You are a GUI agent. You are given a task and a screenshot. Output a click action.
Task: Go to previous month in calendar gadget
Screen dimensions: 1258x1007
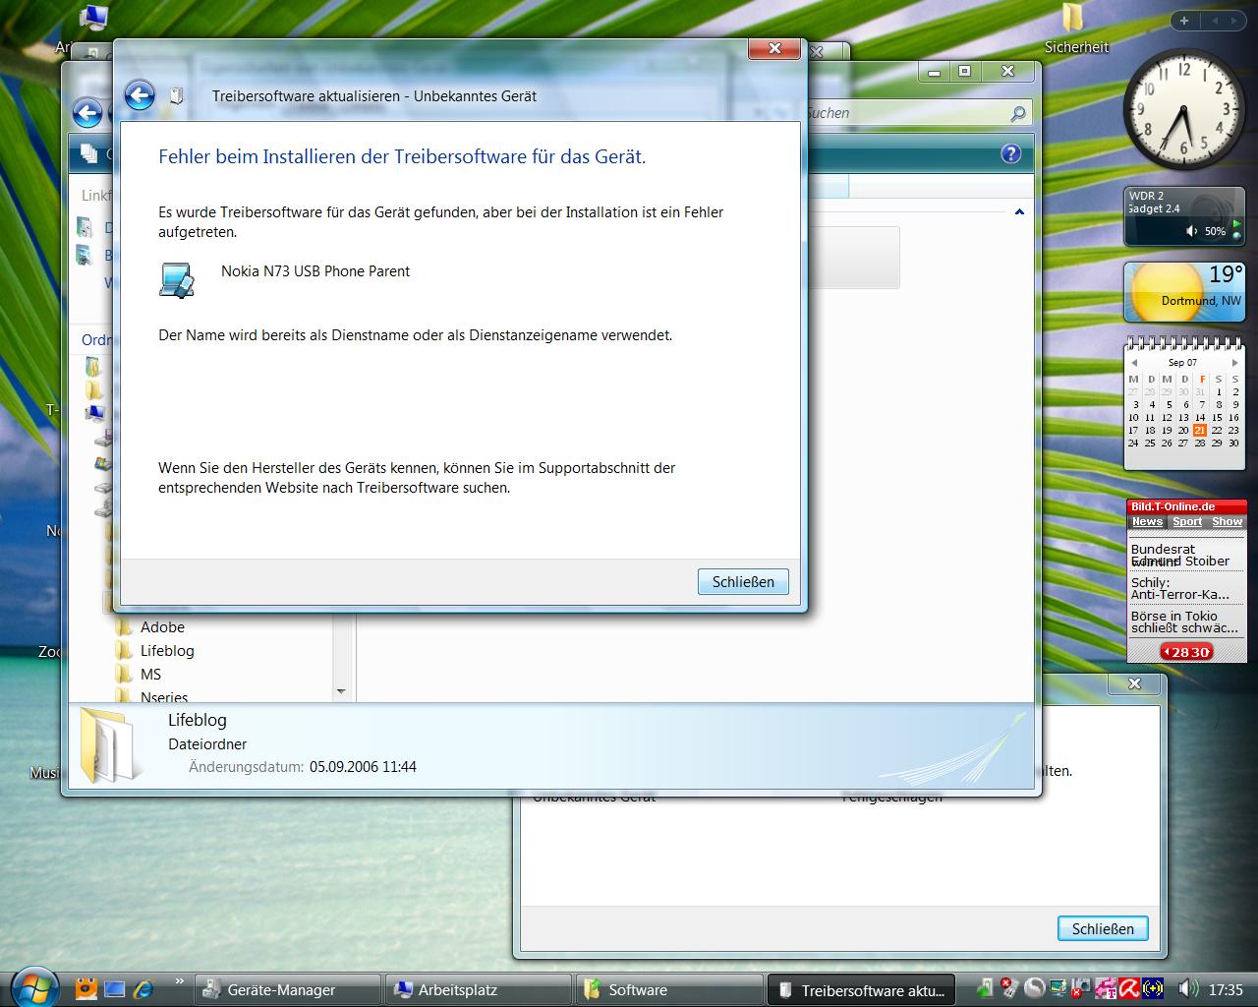tap(1133, 363)
